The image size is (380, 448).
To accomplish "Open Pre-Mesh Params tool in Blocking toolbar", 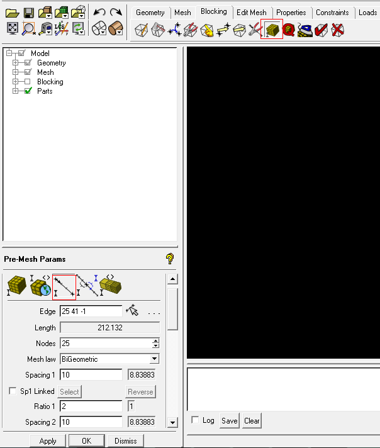I will tap(272, 29).
